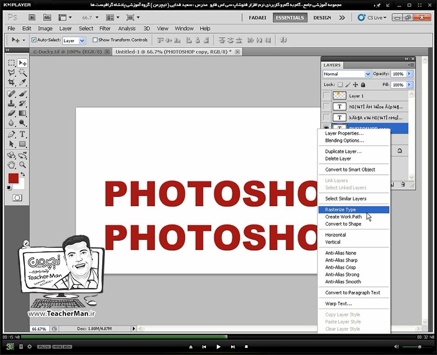Select the 3D Object Rotate tool
The image size is (437, 355).
click(11, 155)
